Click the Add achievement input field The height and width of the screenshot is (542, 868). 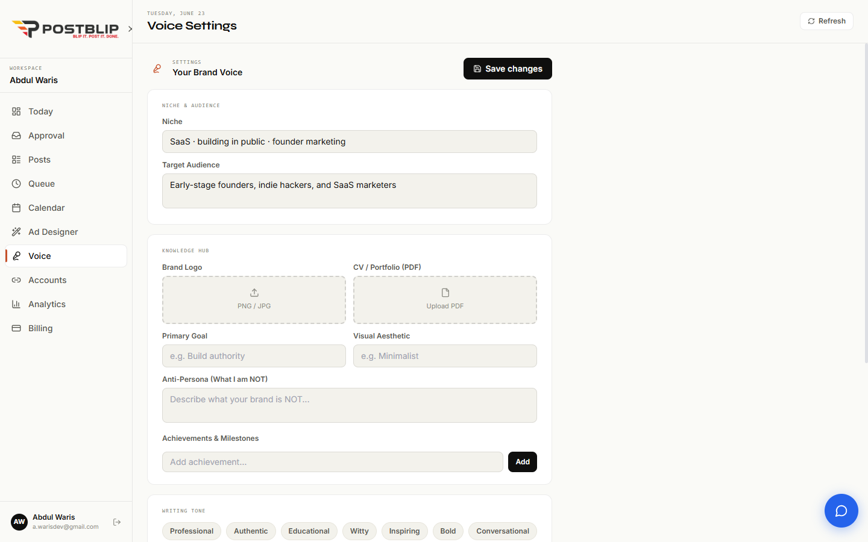(333, 462)
